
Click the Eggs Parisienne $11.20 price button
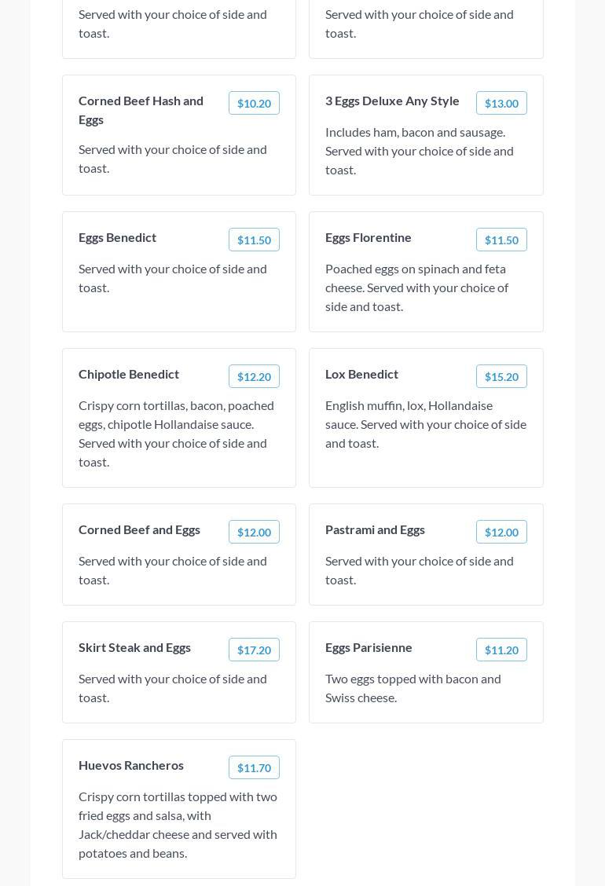click(x=501, y=650)
